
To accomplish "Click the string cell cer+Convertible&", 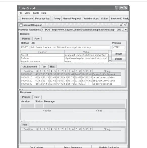I will (107, 78).
